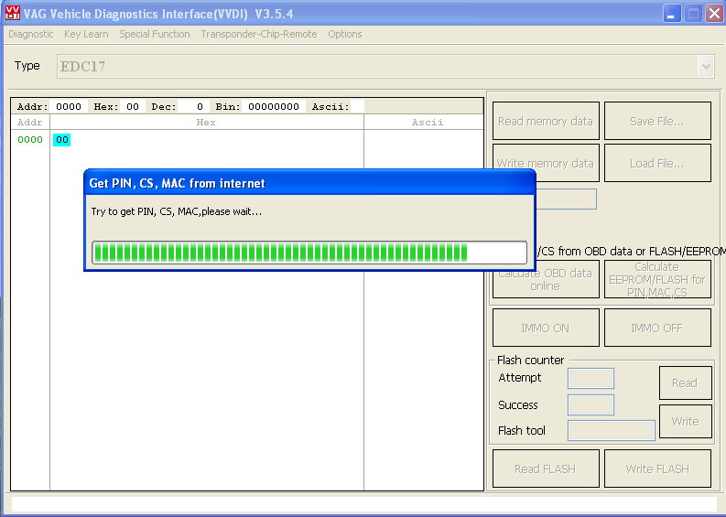Click Calculate OBD data online button

[x=546, y=280]
